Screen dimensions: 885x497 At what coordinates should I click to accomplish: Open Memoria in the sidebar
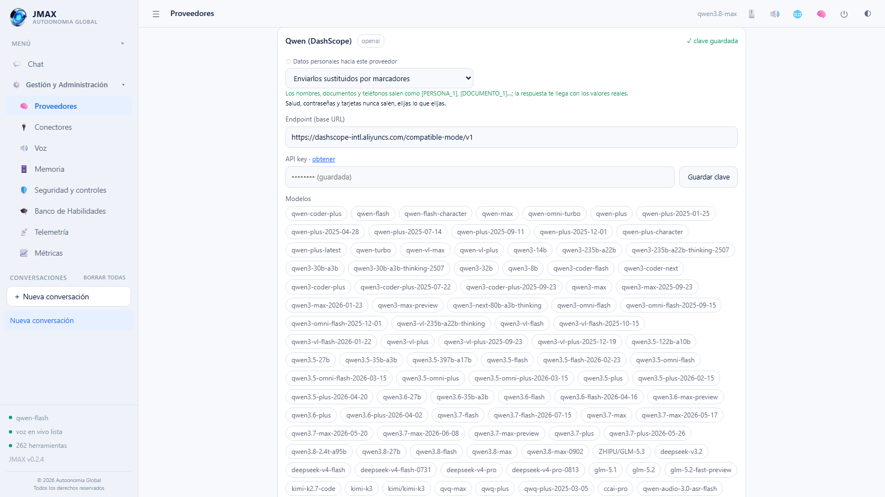[x=69, y=169]
